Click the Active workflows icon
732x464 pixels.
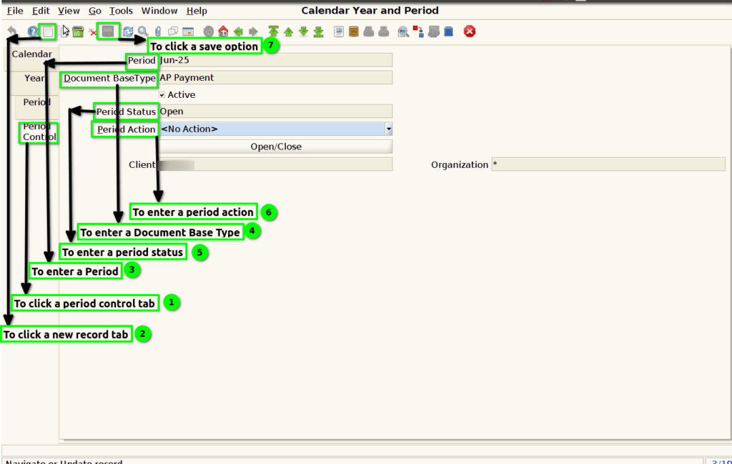click(x=418, y=31)
